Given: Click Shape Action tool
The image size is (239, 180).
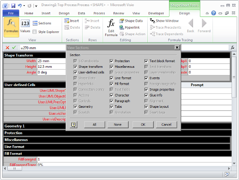Looking at the screenshot, I should click(132, 34).
